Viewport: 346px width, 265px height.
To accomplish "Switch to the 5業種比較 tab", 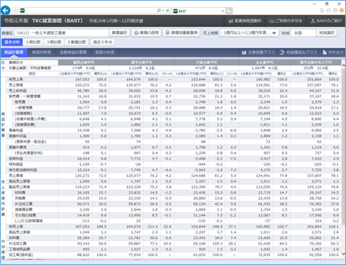I will coord(77,42).
